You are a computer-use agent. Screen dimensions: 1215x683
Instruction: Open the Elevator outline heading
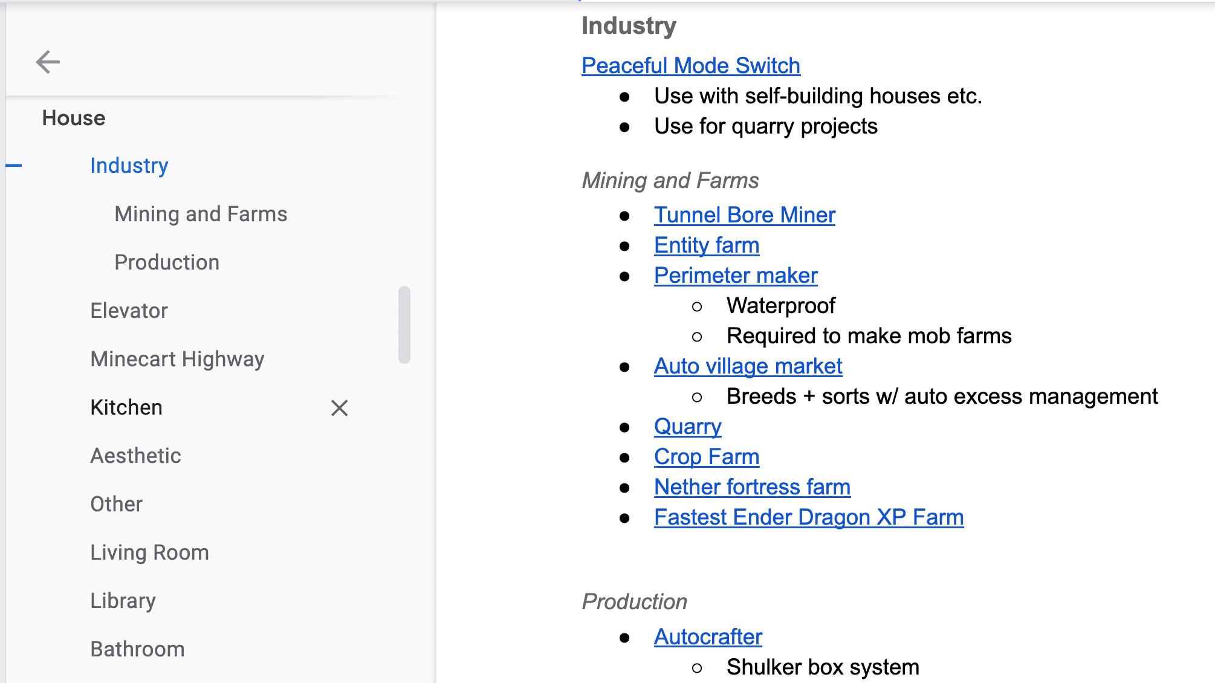click(x=129, y=311)
